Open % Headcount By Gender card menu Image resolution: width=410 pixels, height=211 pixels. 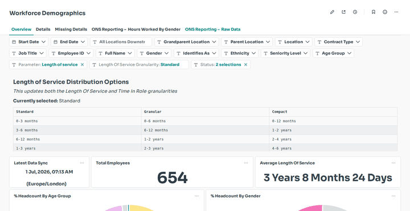pos(393,196)
